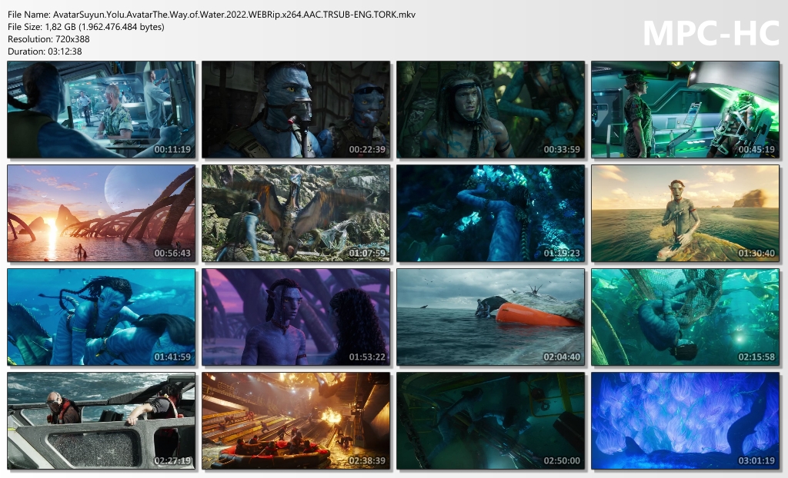Select the thumbnail at 00:11:19
The width and height of the screenshot is (788, 478).
101,109
